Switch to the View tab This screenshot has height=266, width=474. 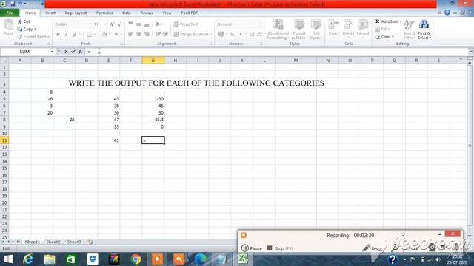click(x=167, y=13)
